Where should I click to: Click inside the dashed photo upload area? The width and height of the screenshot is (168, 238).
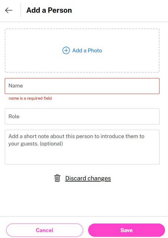click(82, 51)
